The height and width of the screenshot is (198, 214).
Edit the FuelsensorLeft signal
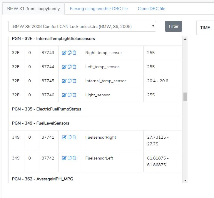pyautogui.click(x=64, y=158)
